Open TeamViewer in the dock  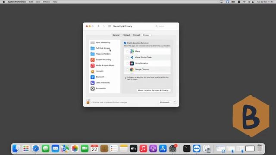tap(197, 149)
